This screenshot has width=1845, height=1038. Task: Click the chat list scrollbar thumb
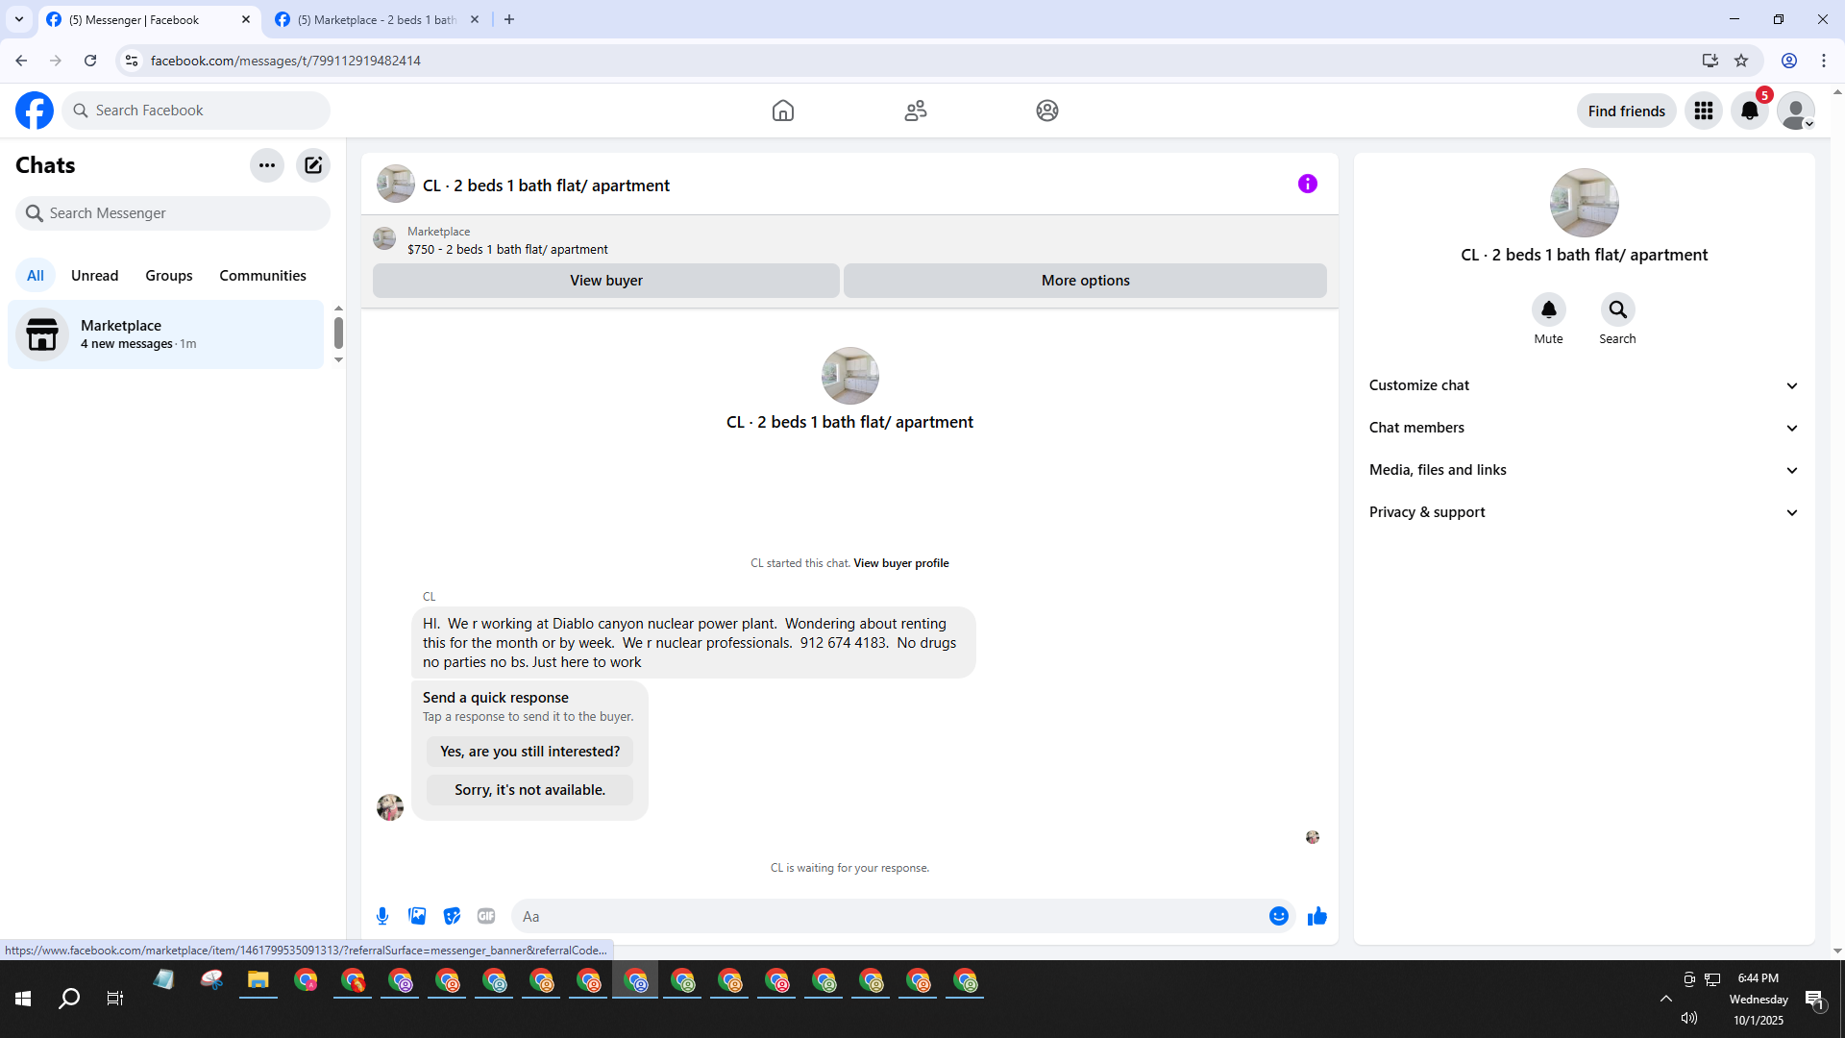click(338, 334)
